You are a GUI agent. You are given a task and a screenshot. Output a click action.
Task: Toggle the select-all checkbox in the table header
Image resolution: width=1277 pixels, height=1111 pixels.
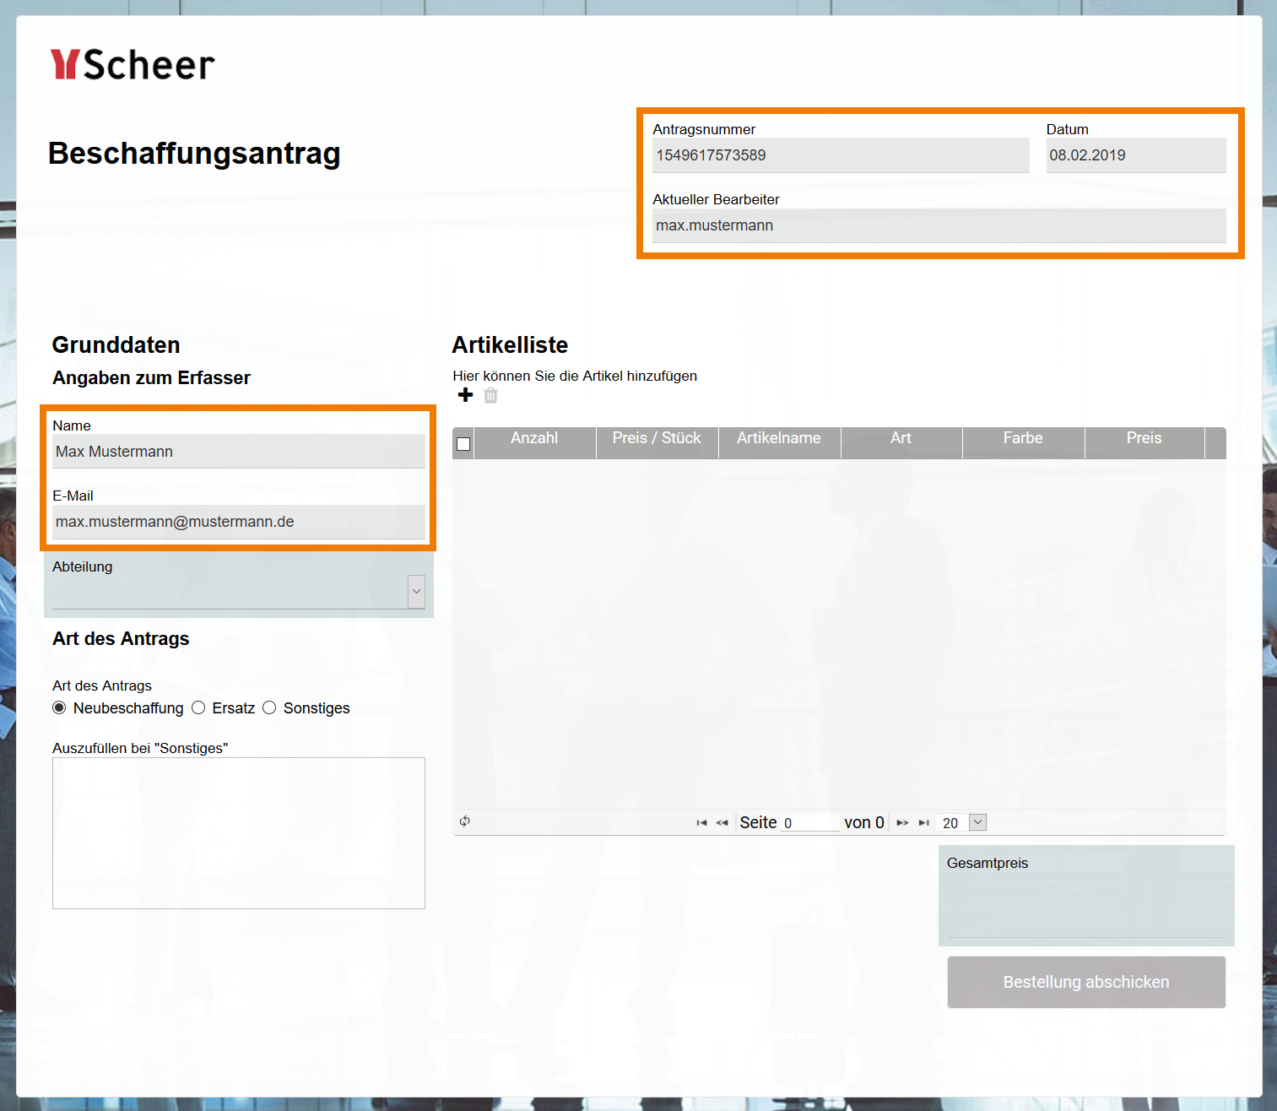click(463, 442)
